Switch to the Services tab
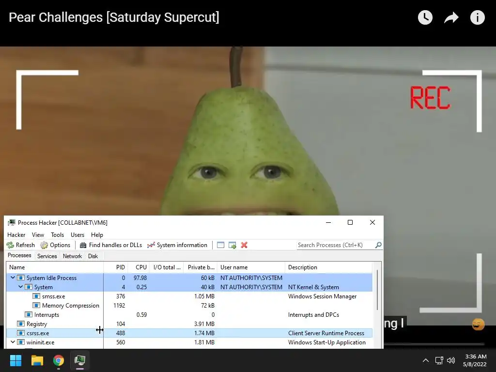The width and height of the screenshot is (496, 372). click(47, 256)
